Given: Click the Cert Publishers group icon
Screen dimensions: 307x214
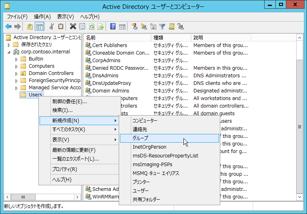Looking at the screenshot, I should (x=88, y=45).
